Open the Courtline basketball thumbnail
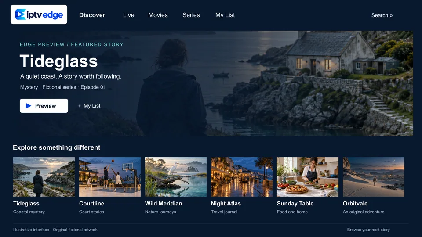422x237 pixels. coord(110,177)
